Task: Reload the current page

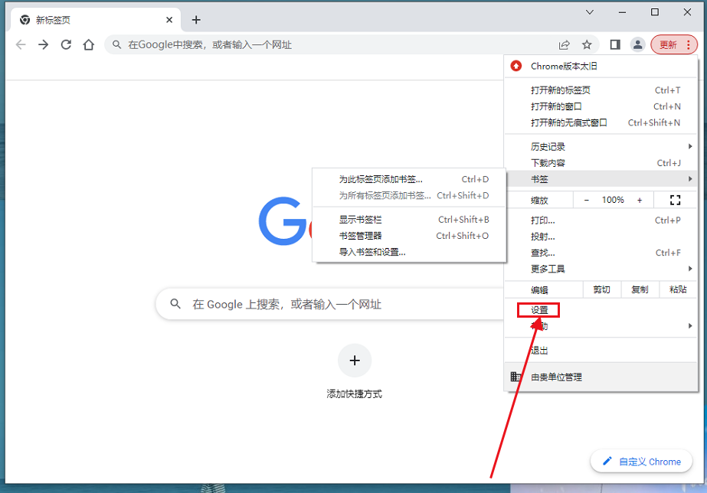Action: coord(67,44)
